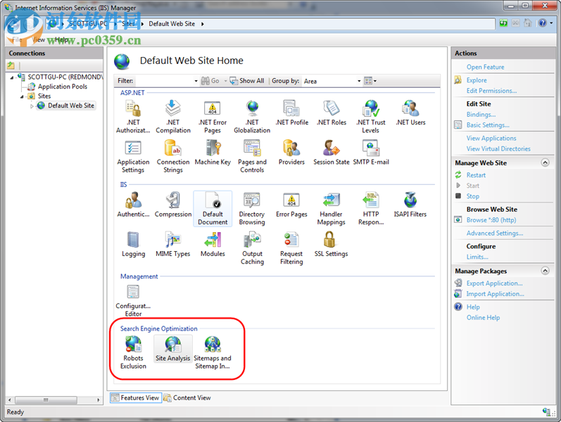The width and height of the screenshot is (561, 422).
Task: Open Connection Strings feature
Action: point(173,156)
